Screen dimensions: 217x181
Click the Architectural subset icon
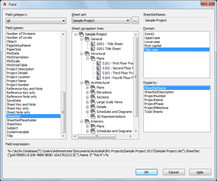point(87,83)
